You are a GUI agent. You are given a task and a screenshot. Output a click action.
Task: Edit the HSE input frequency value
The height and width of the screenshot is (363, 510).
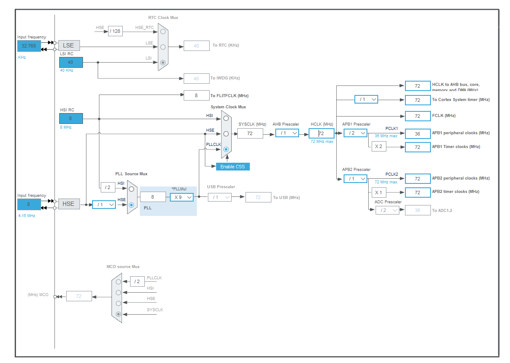point(29,204)
